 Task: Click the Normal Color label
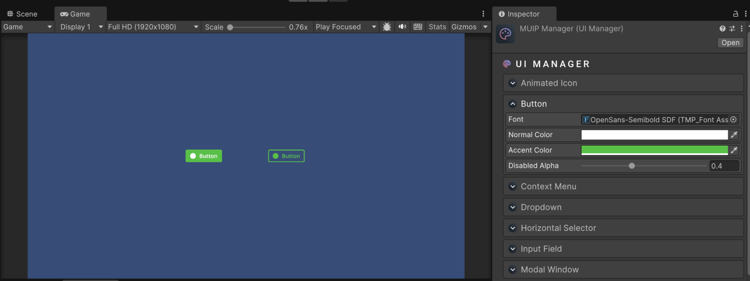530,135
